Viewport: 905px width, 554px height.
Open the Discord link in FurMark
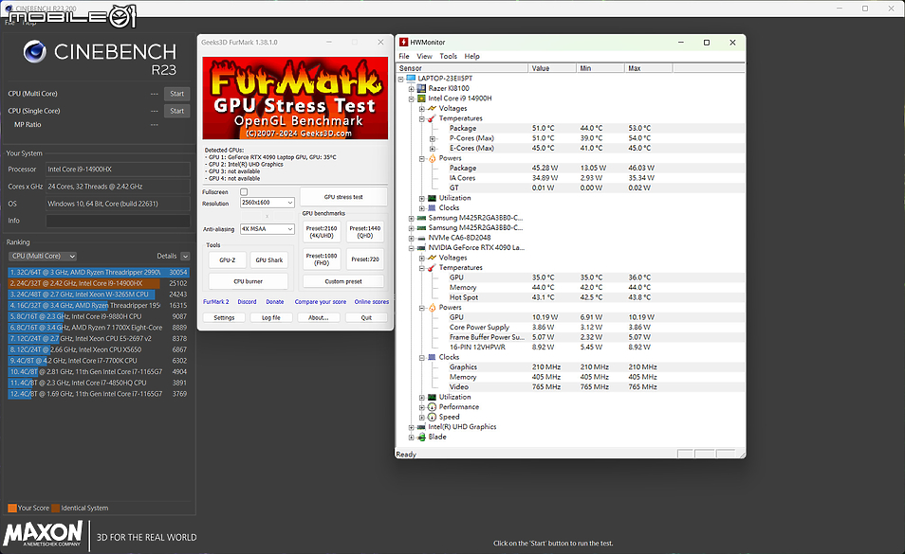coord(247,302)
